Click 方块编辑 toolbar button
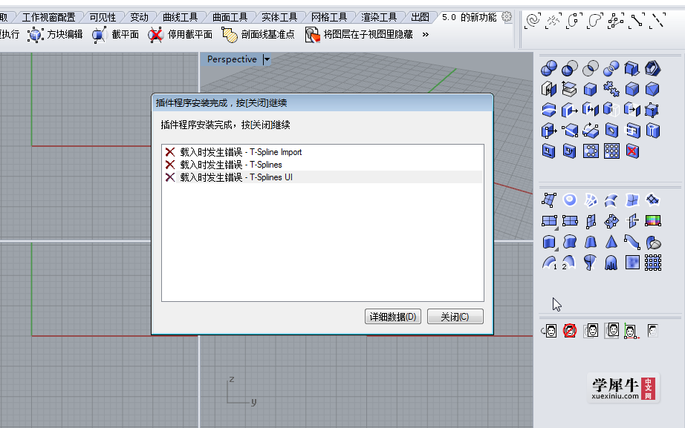 [x=55, y=34]
